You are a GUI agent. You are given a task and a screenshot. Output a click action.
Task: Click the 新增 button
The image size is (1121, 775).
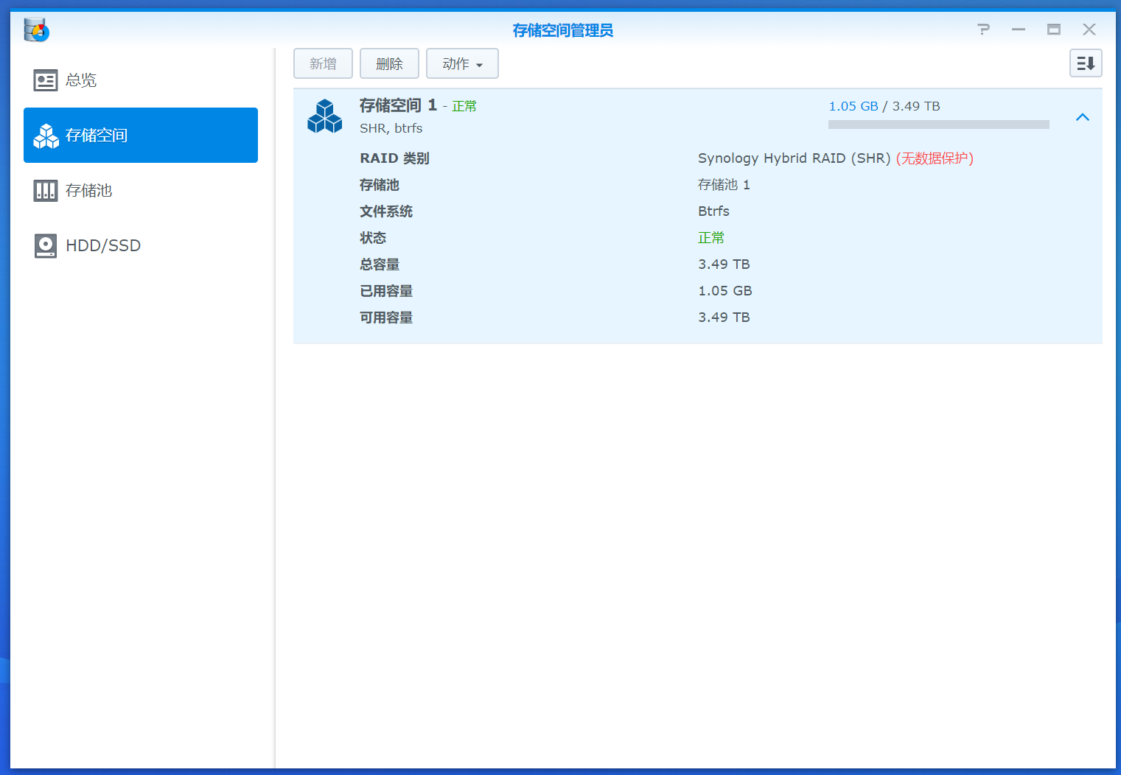(323, 63)
